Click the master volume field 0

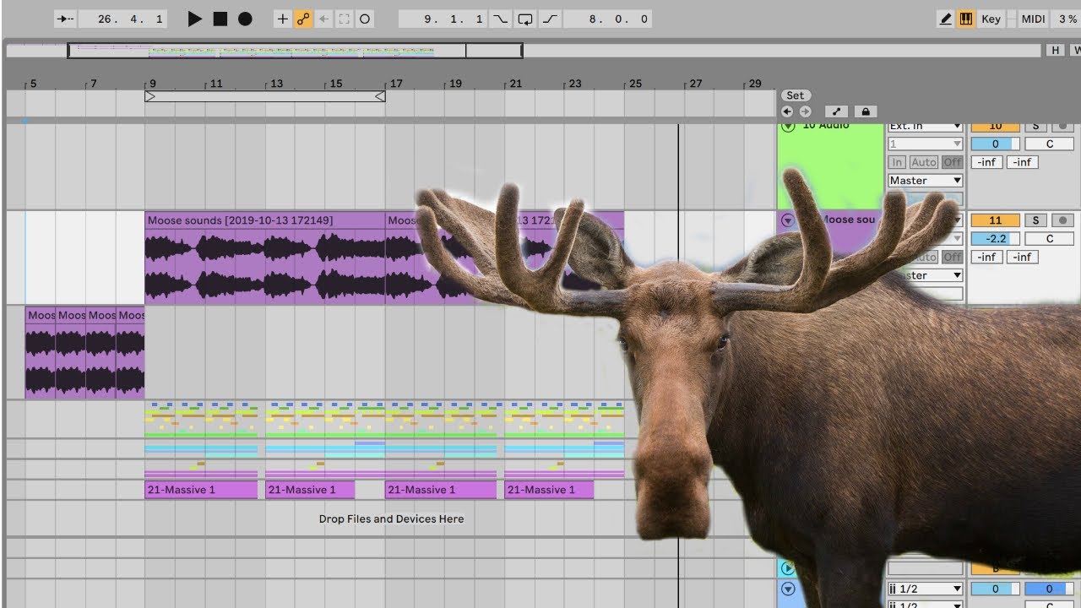coord(995,589)
